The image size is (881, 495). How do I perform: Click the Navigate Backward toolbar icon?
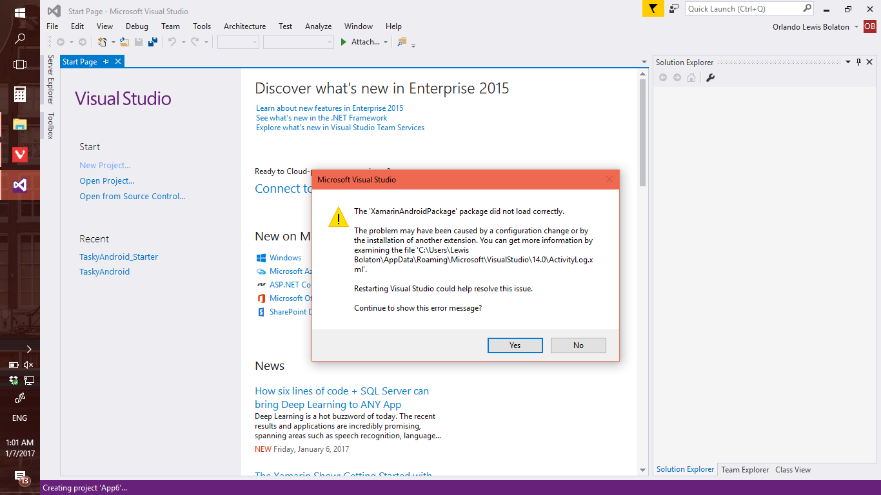(61, 42)
